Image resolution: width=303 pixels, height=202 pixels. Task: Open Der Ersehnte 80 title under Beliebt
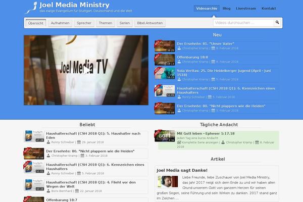(90, 151)
